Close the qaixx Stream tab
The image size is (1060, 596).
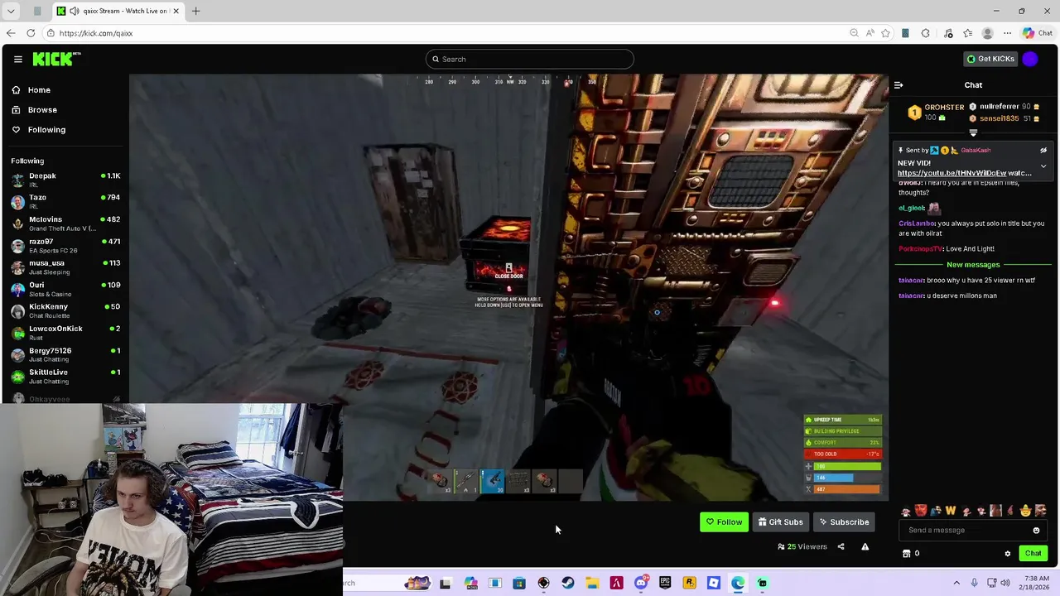tap(176, 11)
